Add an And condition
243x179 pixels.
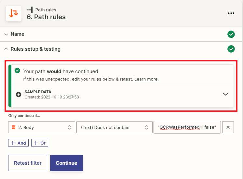[x=18, y=143]
